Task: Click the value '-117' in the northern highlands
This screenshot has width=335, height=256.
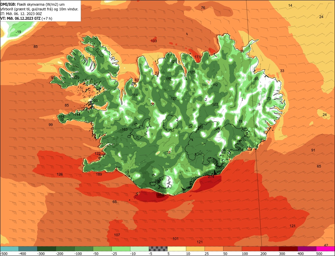Action: click(167, 79)
